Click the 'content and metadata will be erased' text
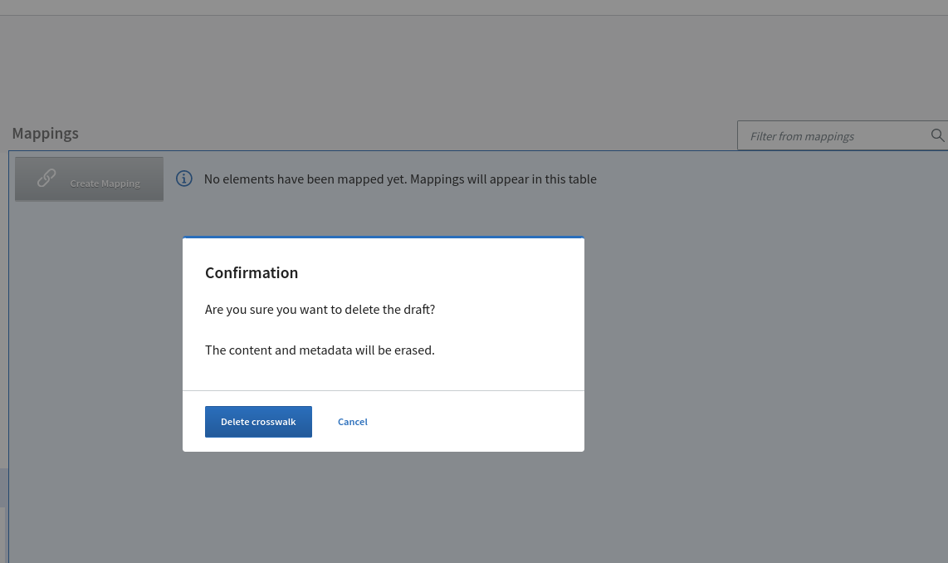This screenshot has width=948, height=563. tap(320, 350)
